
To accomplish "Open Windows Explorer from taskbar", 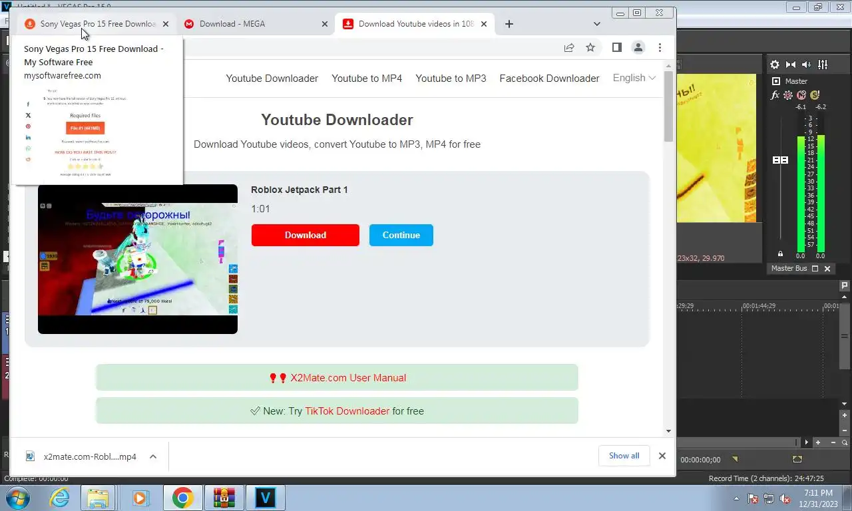I will (98, 498).
